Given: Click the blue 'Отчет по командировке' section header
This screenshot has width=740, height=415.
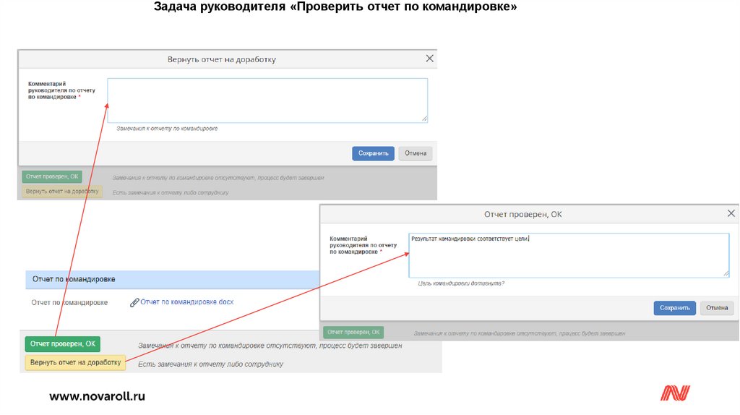Looking at the screenshot, I should tap(173, 280).
